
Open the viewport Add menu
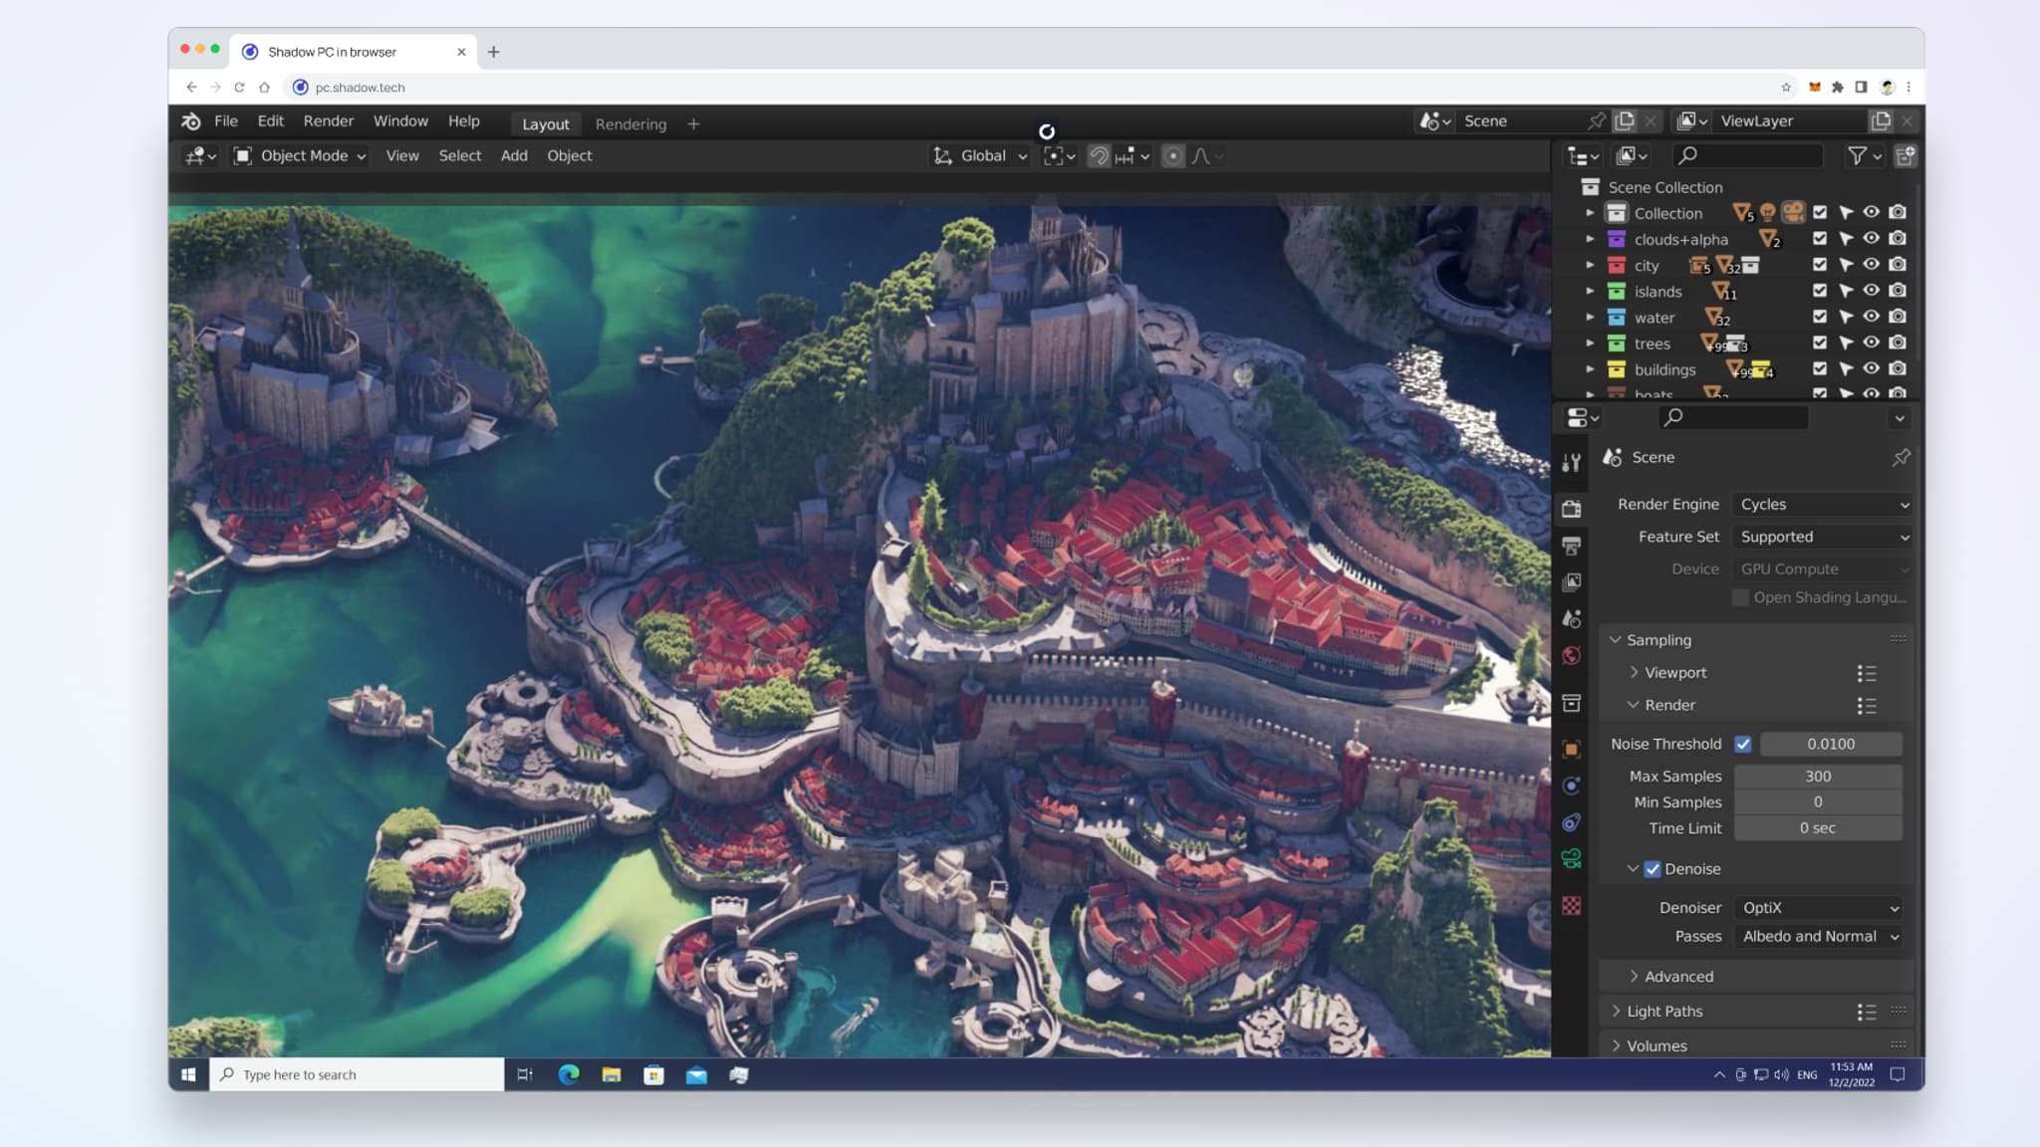[514, 156]
